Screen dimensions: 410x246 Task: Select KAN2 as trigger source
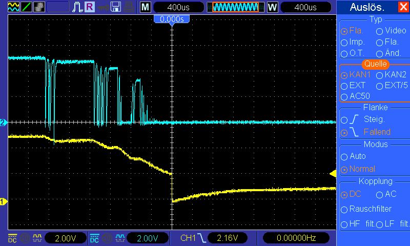tap(380, 75)
